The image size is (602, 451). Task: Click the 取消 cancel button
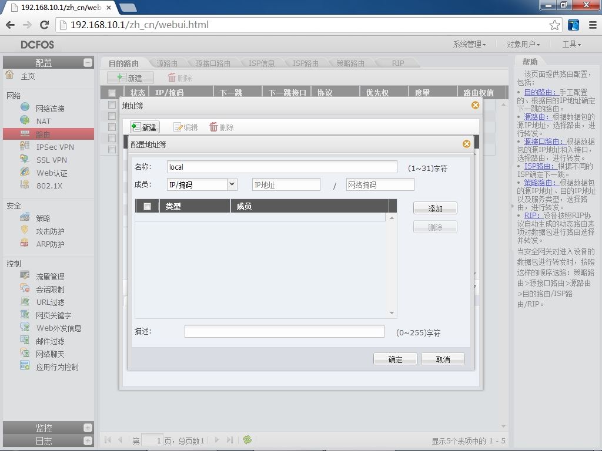pyautogui.click(x=443, y=359)
